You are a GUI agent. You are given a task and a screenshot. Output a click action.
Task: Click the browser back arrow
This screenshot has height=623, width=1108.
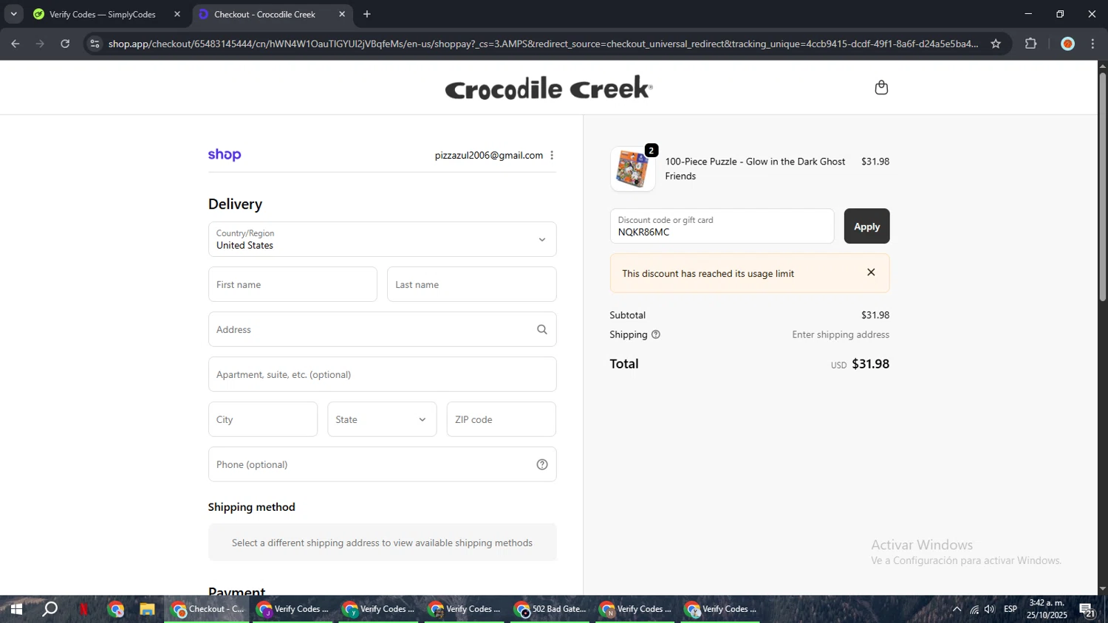tap(16, 44)
